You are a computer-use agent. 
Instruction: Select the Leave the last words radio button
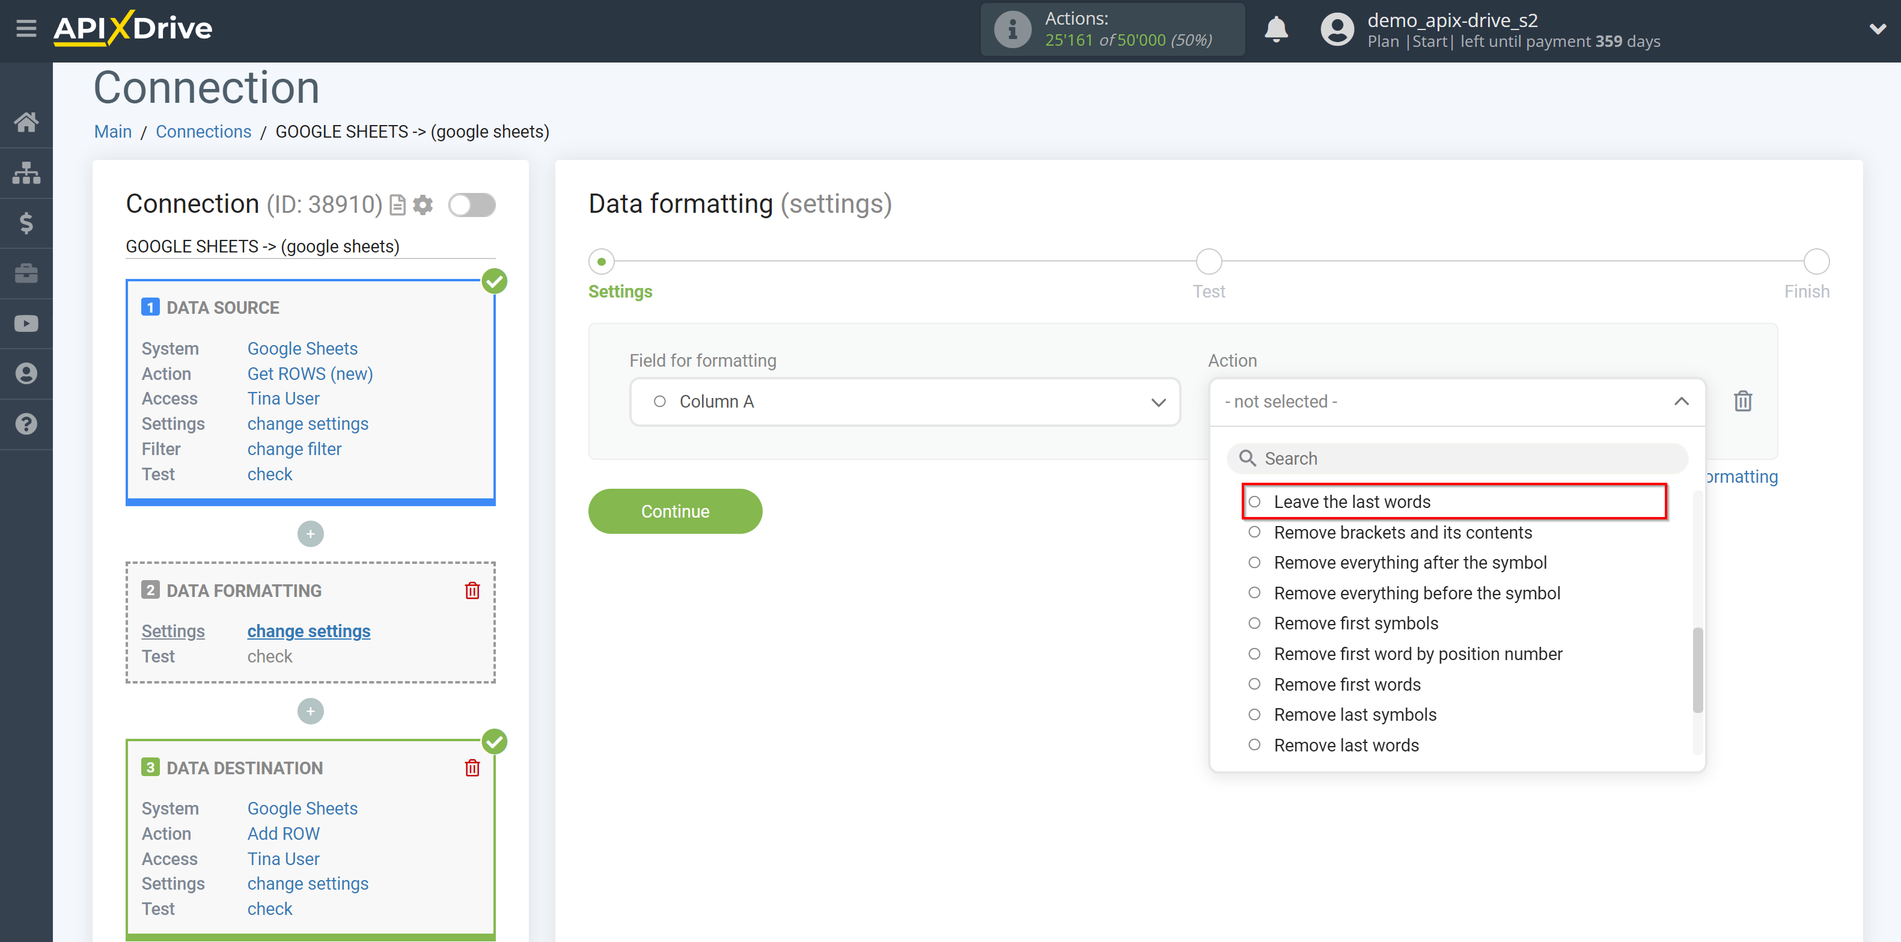pos(1255,502)
